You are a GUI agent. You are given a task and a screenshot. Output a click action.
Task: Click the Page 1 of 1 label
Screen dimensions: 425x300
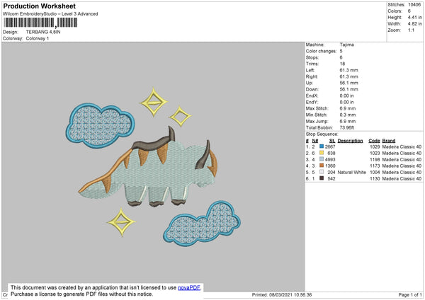[x=410, y=294]
